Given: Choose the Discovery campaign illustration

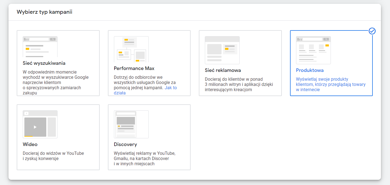Looking at the screenshot, I should coord(131,124).
